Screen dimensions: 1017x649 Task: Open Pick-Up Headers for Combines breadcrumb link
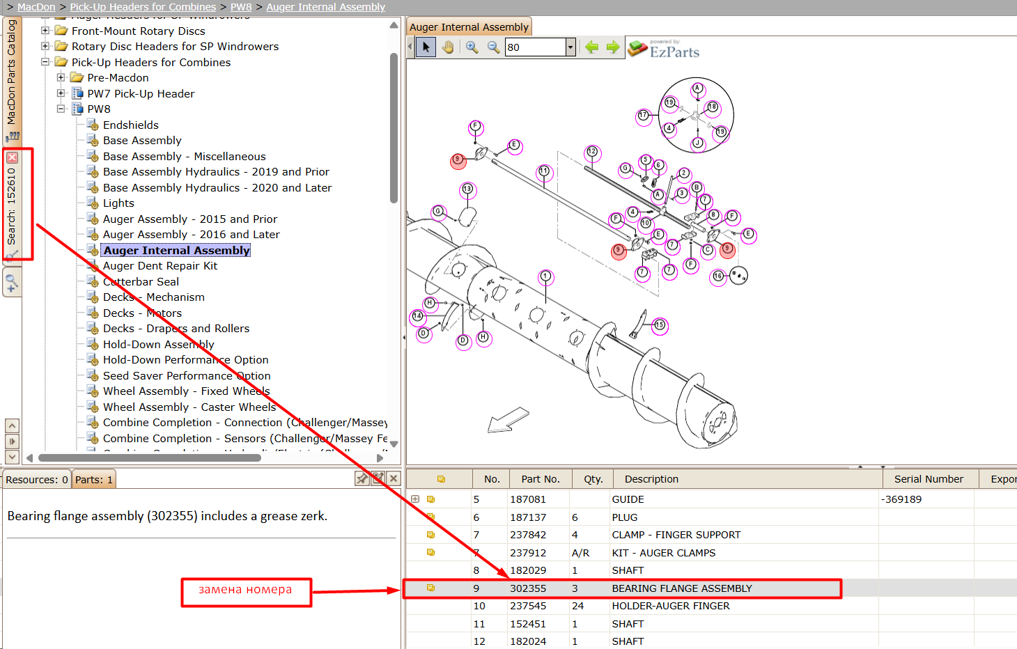143,7
